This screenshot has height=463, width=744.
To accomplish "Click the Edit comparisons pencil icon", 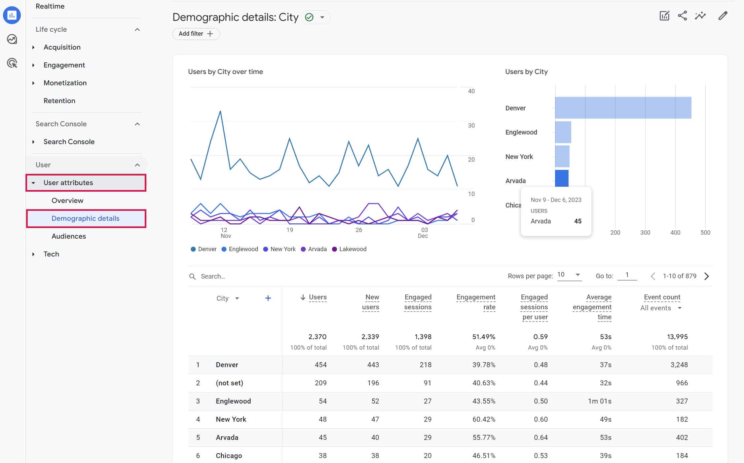I will click(723, 16).
